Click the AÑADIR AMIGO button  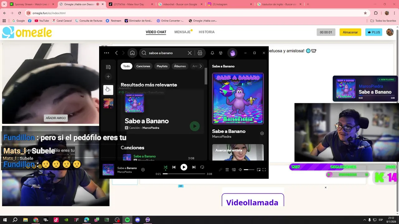click(x=56, y=118)
